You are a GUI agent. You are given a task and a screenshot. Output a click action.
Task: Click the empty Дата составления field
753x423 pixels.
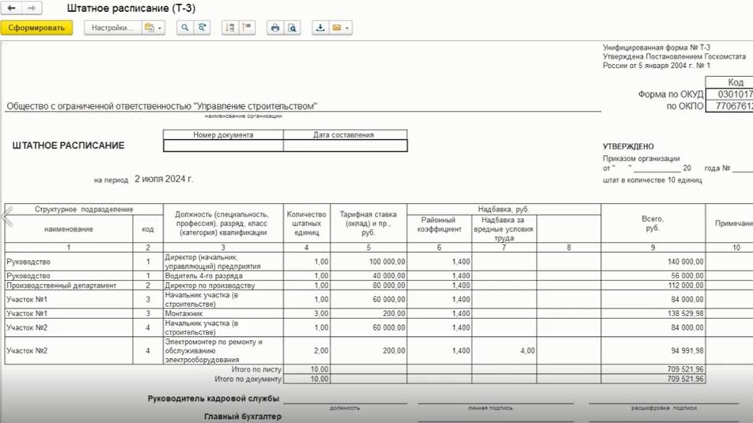346,145
